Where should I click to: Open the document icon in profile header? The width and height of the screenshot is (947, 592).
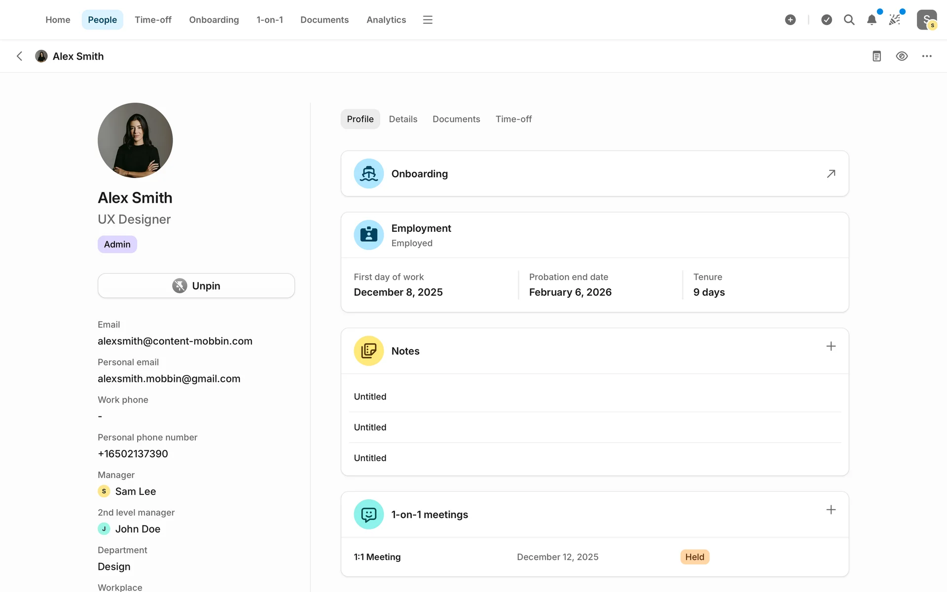coord(876,56)
